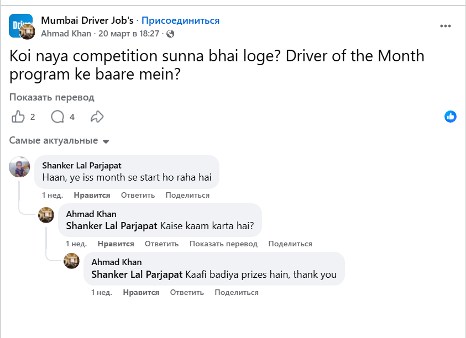
Task: Like the 'Kaafi badiya prizes' reply
Action: point(141,292)
